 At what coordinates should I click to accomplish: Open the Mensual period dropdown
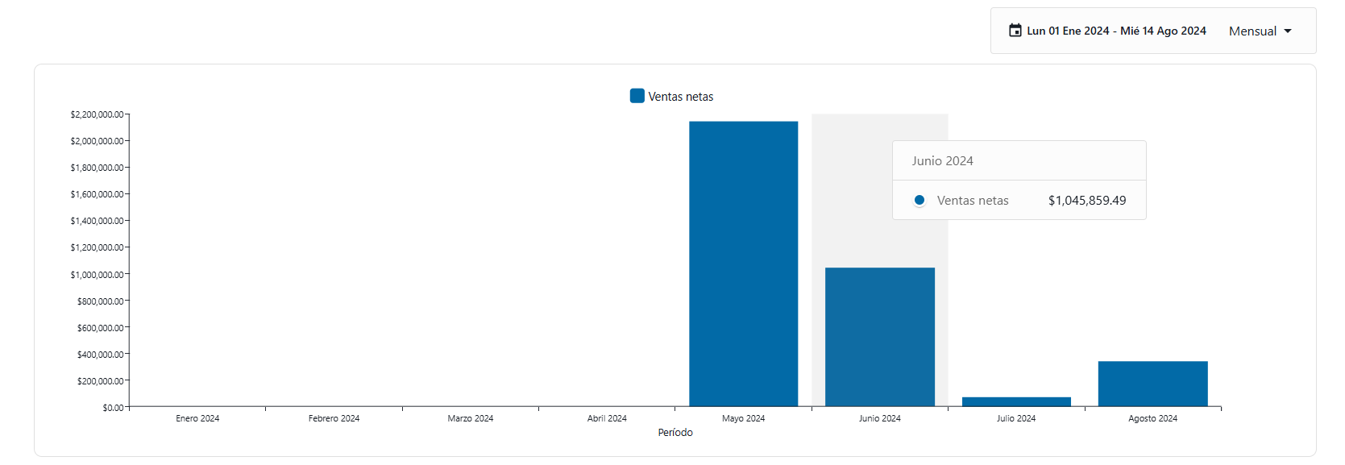1252,31
